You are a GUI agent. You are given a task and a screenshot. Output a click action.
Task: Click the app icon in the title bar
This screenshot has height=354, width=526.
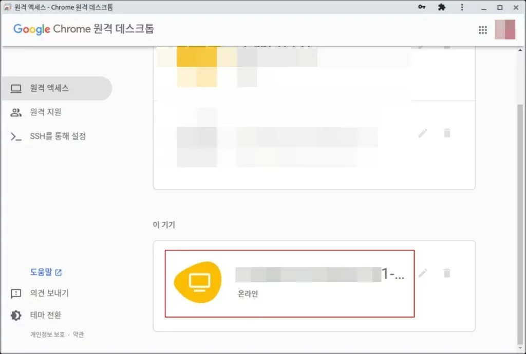[x=7, y=7]
